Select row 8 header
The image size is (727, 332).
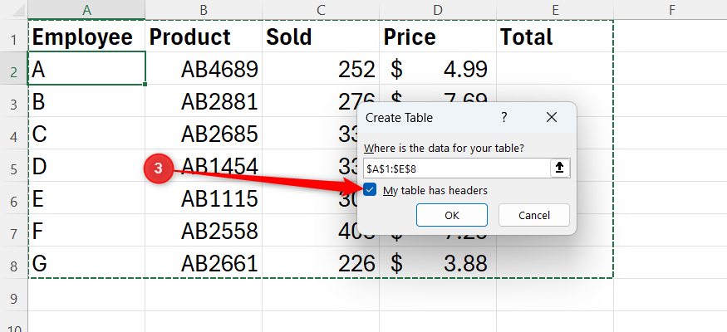tap(14, 263)
